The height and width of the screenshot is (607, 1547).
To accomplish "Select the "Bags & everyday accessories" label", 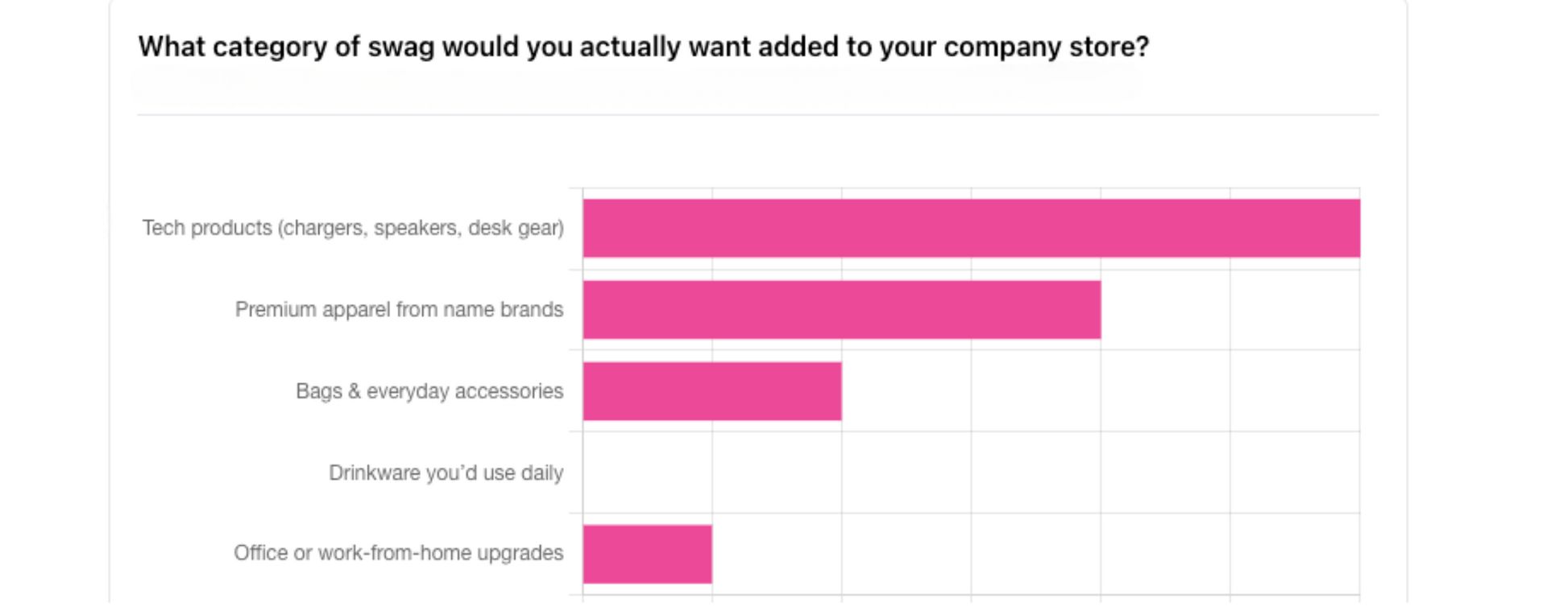I will 429,391.
